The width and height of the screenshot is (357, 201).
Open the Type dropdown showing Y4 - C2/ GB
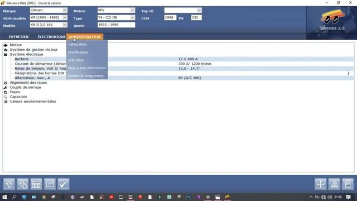coord(133,17)
